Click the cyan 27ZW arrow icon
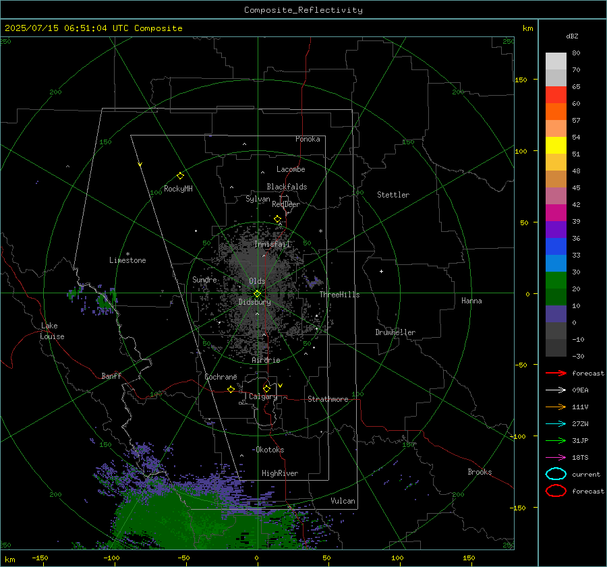Image resolution: width=607 pixels, height=567 pixels. point(556,424)
